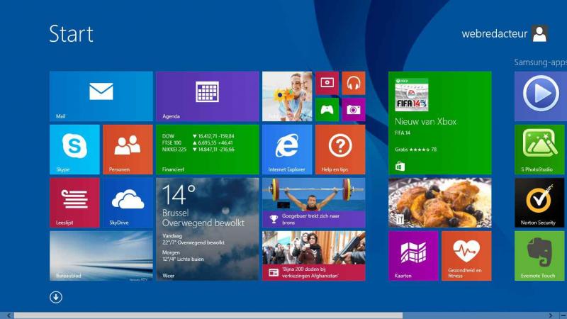Open the webredacteur user account menu
Image resolution: width=567 pixels, height=319 pixels.
[505, 33]
